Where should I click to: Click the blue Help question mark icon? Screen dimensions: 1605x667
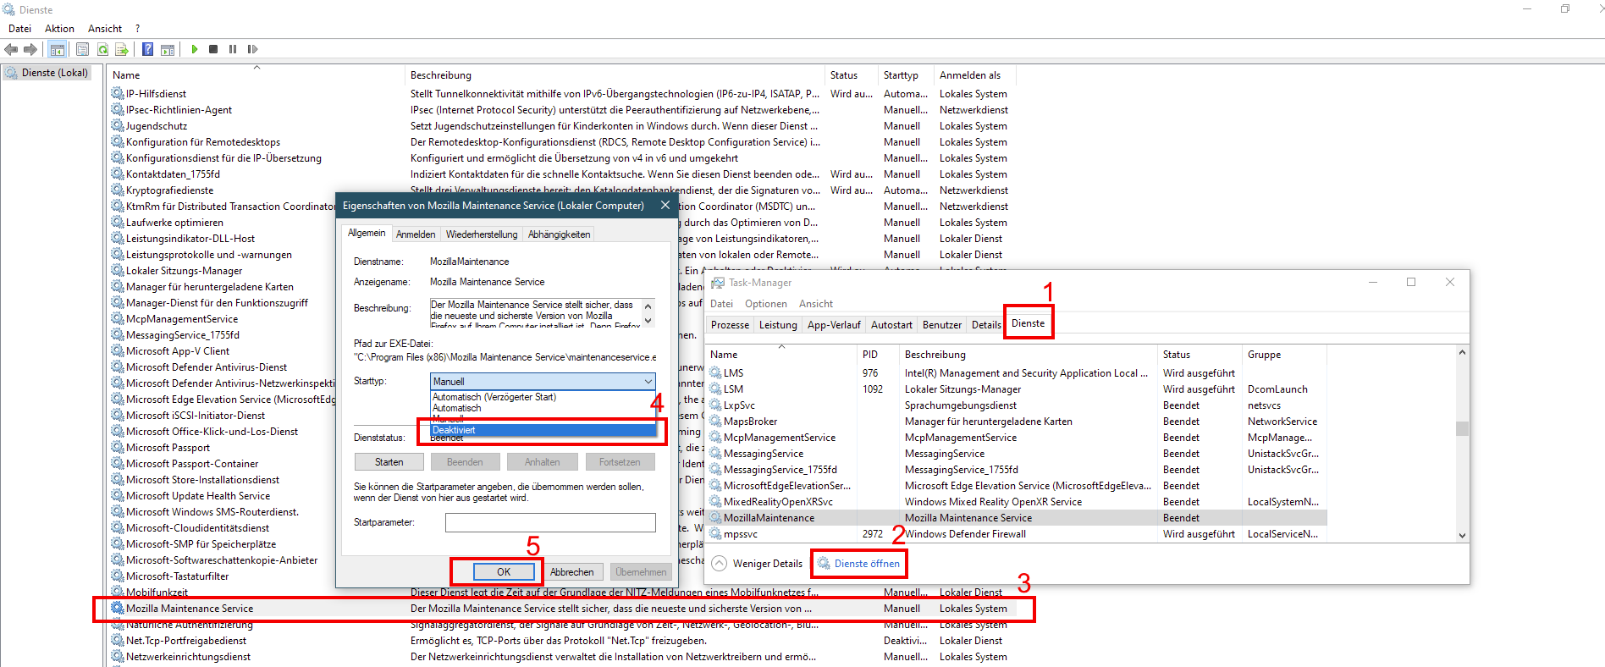click(x=148, y=49)
